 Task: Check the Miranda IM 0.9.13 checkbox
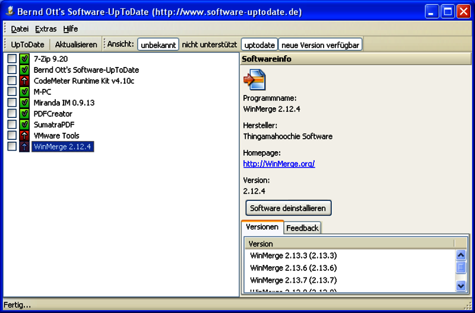click(x=12, y=103)
